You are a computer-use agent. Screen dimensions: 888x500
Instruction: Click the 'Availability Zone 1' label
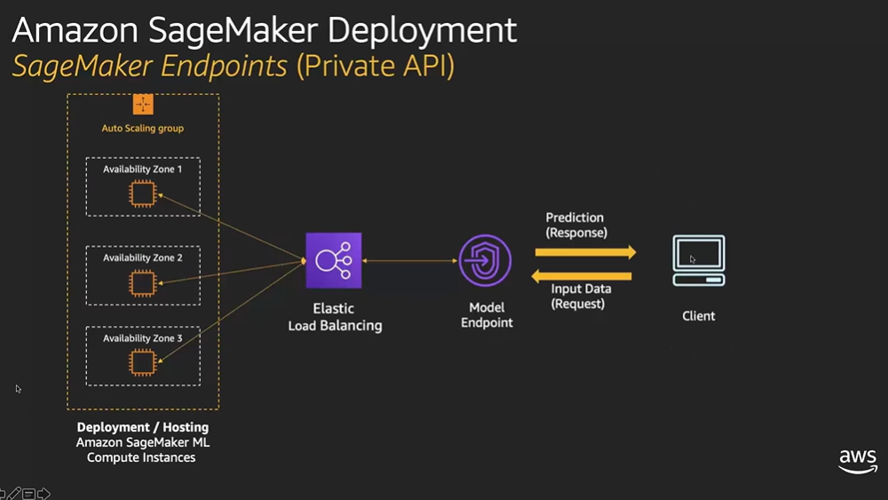143,169
